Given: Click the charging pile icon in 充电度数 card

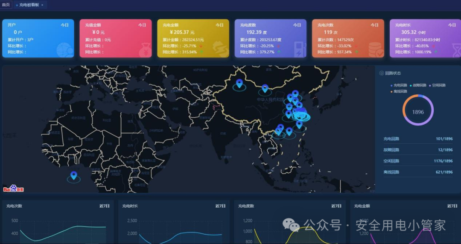Looking at the screenshot, I should click(300, 49).
